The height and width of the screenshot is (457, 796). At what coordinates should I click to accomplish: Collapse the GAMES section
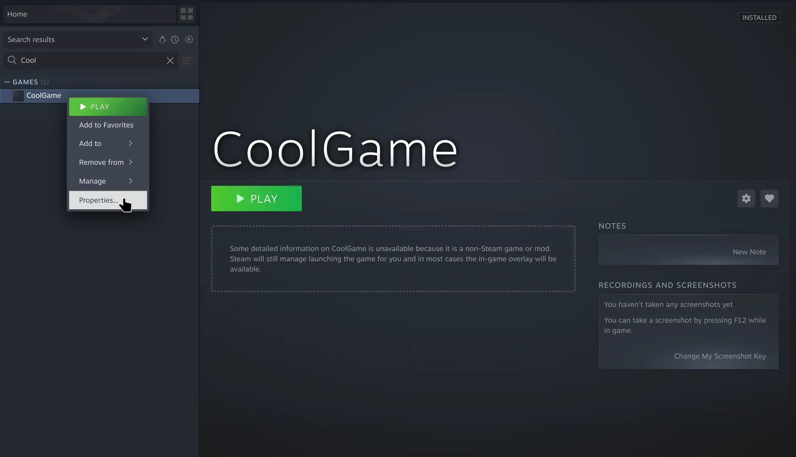pyautogui.click(x=7, y=82)
